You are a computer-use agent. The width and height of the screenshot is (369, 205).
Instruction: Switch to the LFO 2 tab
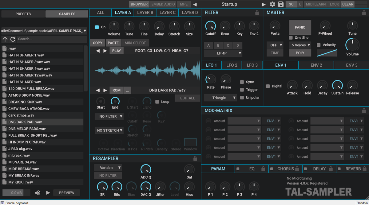point(232,65)
